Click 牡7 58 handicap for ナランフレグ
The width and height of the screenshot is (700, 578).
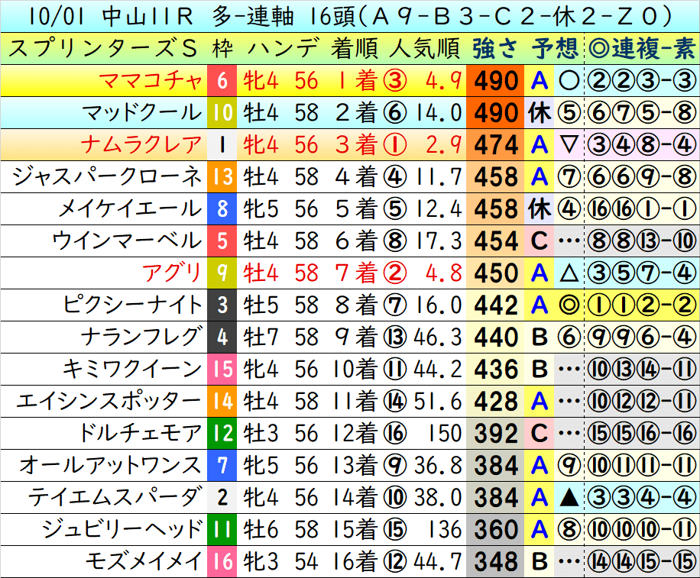[280, 337]
